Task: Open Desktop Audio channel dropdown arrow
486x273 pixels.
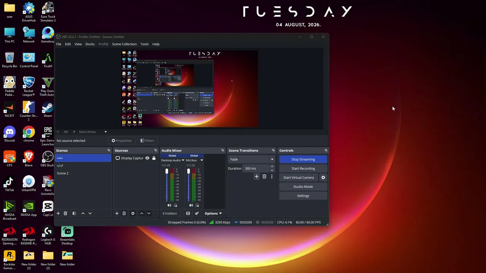Action: (x=183, y=160)
